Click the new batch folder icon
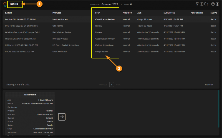This screenshot has width=222, height=138. (x=206, y=4)
